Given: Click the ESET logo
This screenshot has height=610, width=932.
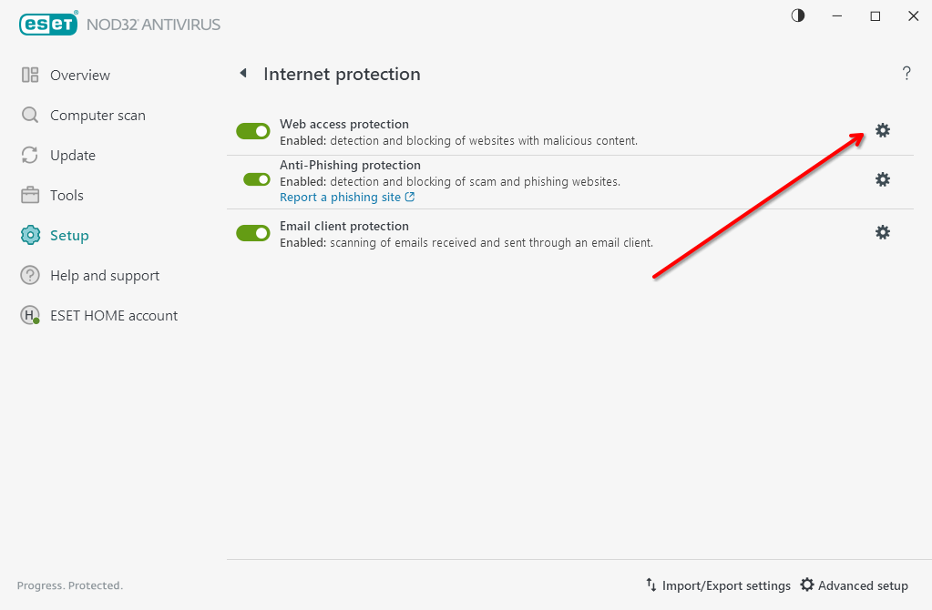Looking at the screenshot, I should pyautogui.click(x=48, y=24).
